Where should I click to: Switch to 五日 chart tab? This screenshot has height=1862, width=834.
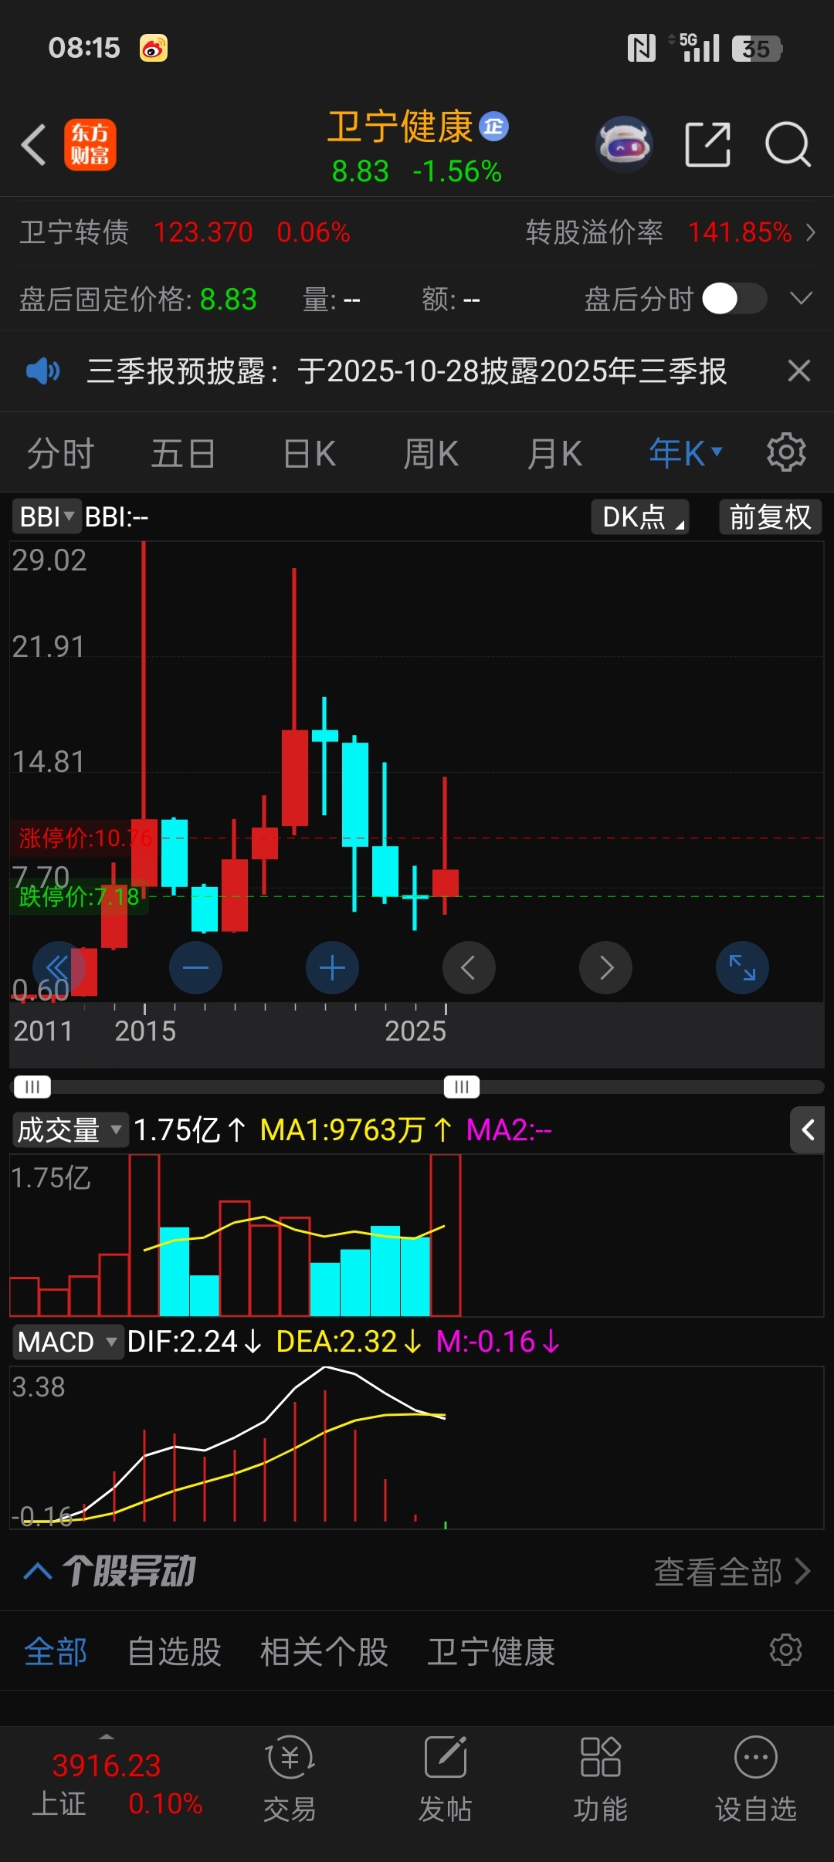click(x=183, y=453)
